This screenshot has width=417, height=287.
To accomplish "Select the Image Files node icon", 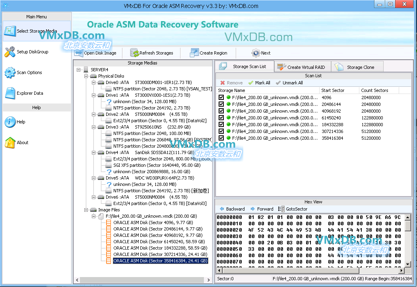I will 93,210.
